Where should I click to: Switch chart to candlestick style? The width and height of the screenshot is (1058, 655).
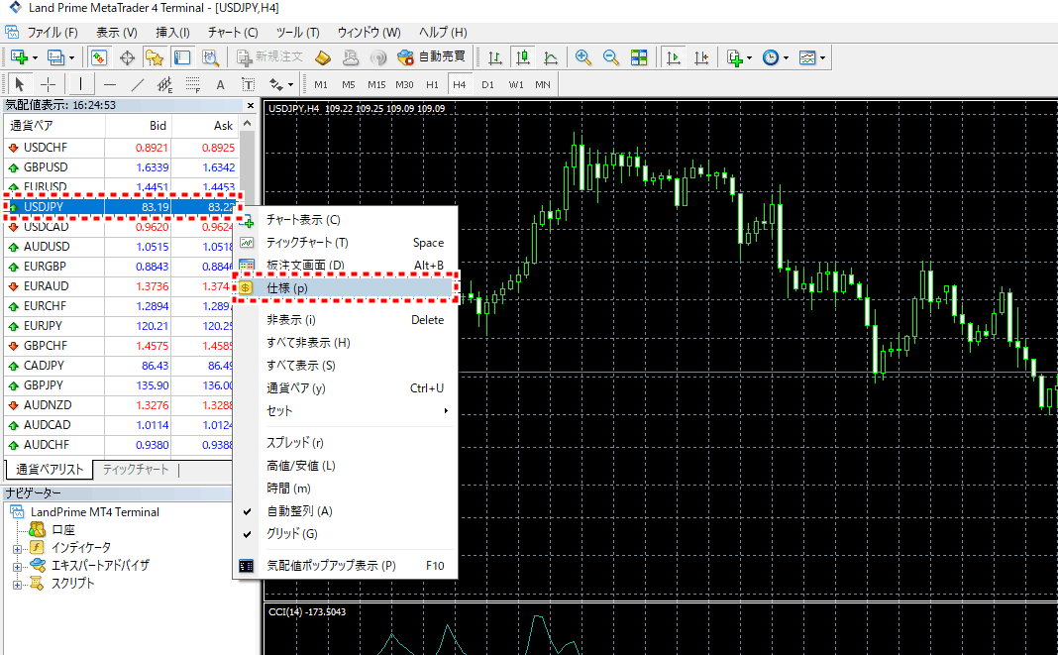tap(523, 57)
